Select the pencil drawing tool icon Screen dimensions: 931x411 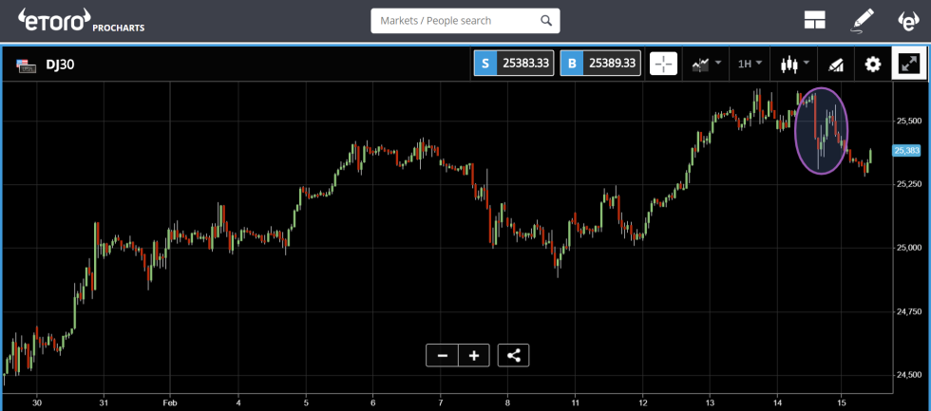click(862, 20)
